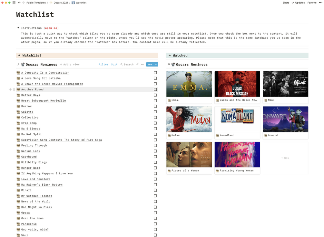Viewport: 324px width, 237px height.
Task: Click the Oscars 2021 breadcrumb icon
Action: coord(51,3)
